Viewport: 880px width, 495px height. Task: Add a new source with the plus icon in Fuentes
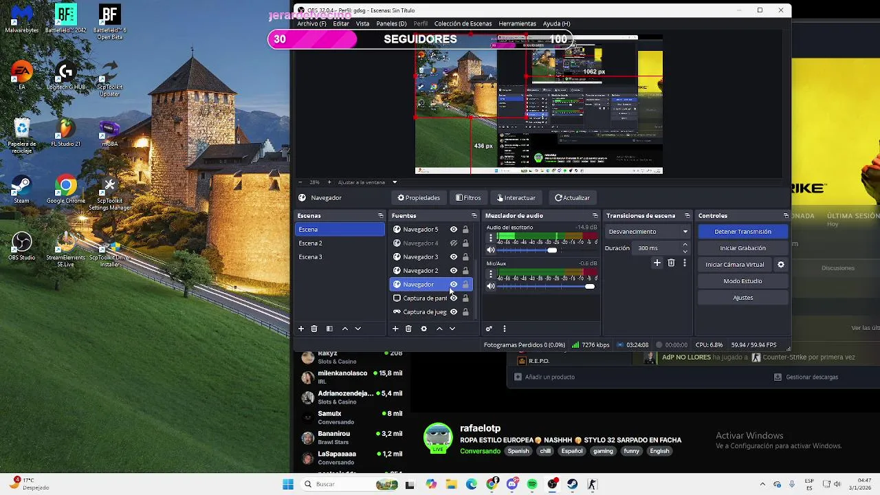click(395, 329)
